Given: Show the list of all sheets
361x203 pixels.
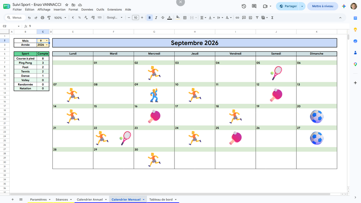Looking at the screenshot, I should [x=21, y=199].
